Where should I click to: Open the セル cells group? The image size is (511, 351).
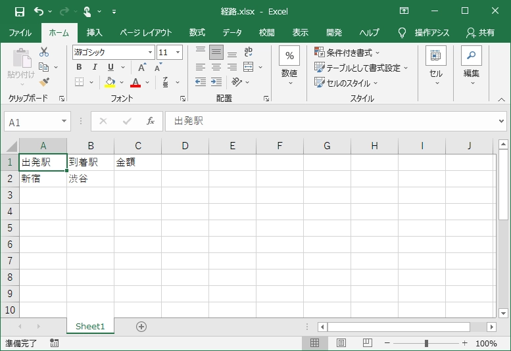point(436,67)
